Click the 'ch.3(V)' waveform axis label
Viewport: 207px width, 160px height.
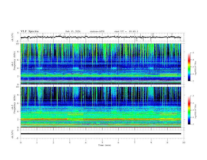click(x=13, y=134)
